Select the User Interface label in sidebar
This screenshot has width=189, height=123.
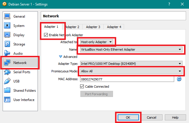24,100
